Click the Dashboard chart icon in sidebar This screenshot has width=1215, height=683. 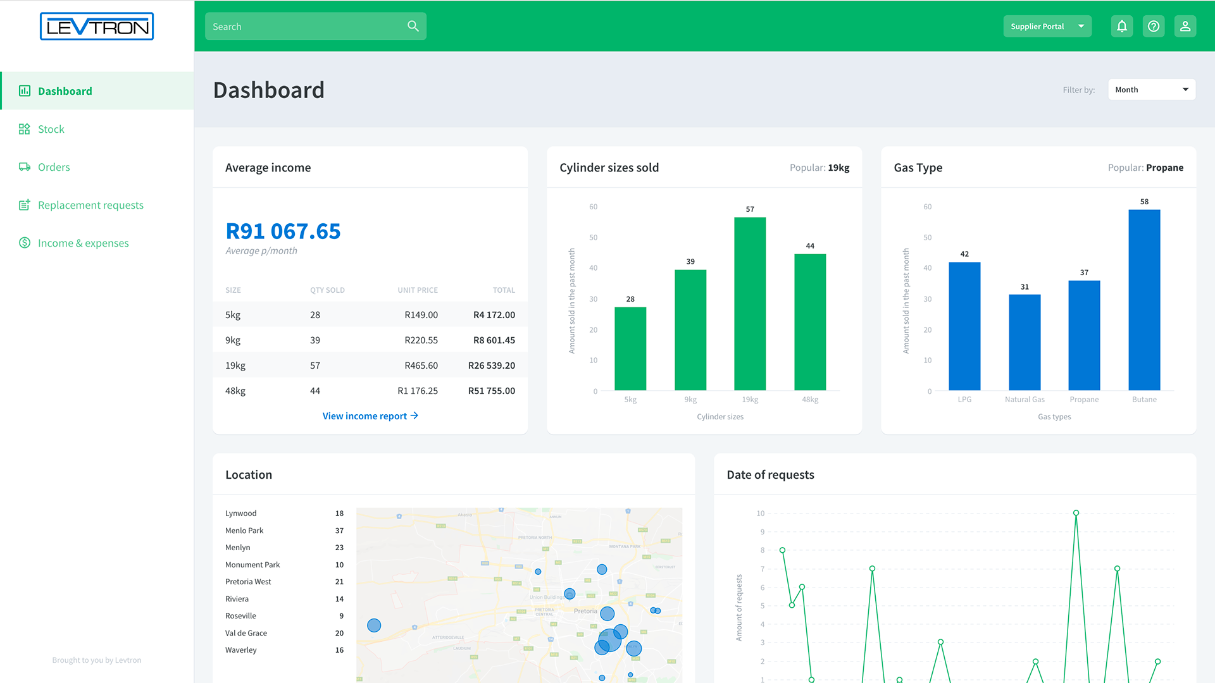tap(25, 91)
